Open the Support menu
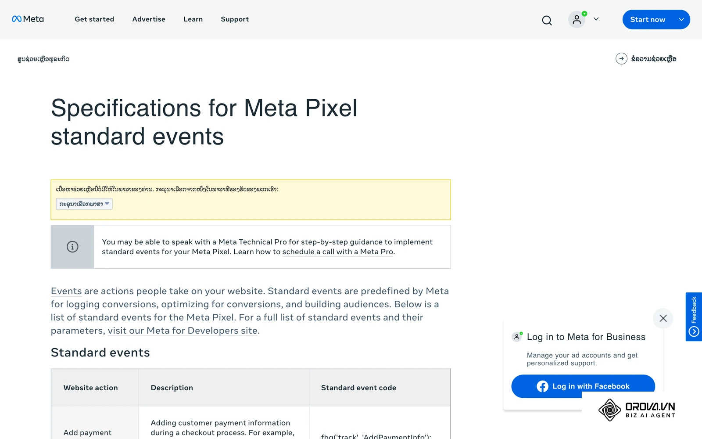Image resolution: width=702 pixels, height=439 pixels. 235,19
